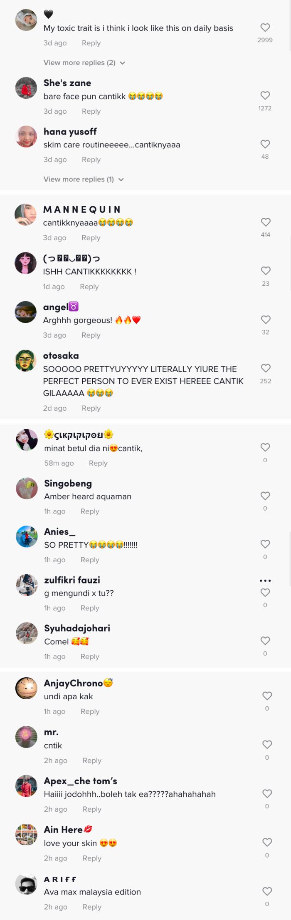Like Syuhadajohari's "Comel" comment
The image size is (291, 920).
click(265, 641)
